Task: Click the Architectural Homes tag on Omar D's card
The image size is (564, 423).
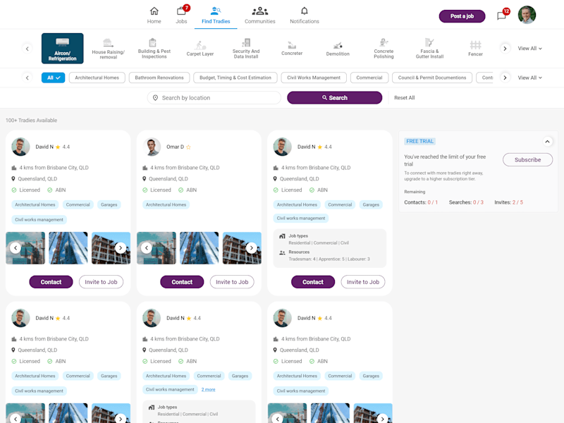Action: (x=166, y=204)
